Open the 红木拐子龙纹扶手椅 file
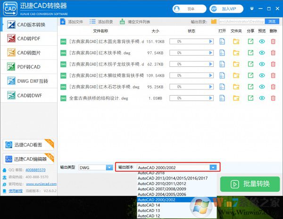 coord(222,64)
